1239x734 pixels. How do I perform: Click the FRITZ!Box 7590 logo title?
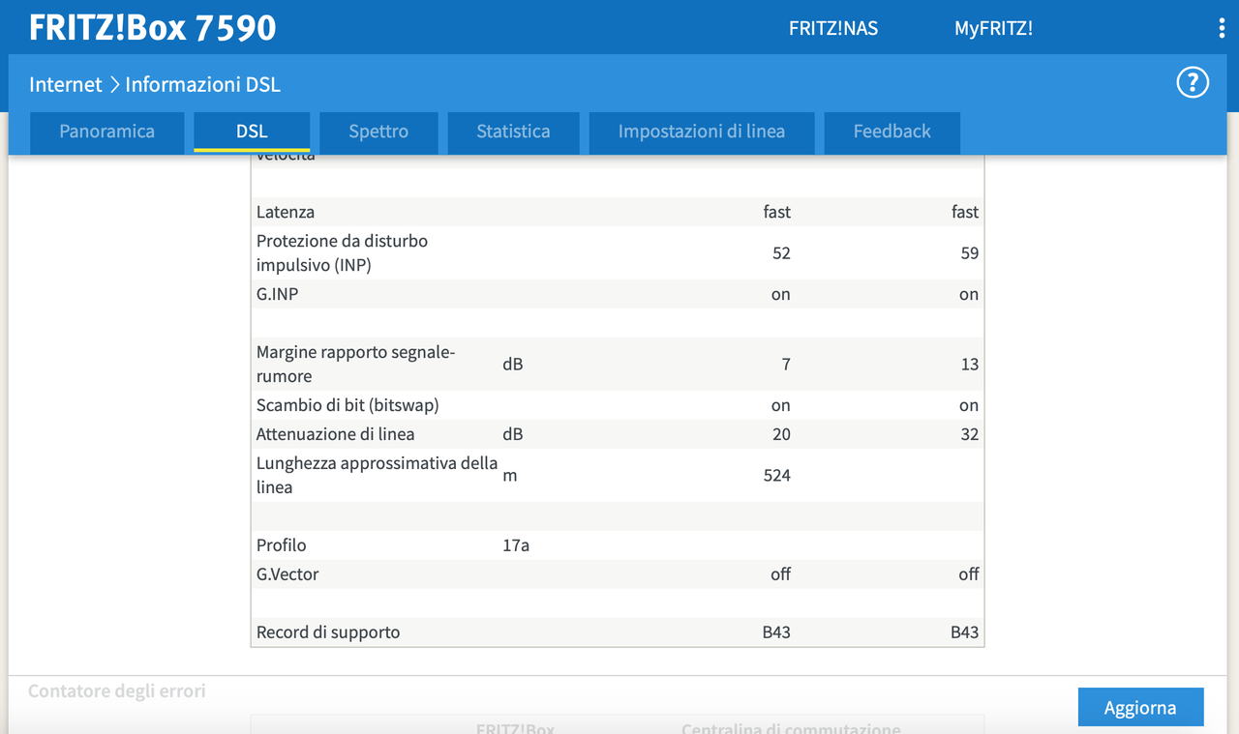point(153,28)
